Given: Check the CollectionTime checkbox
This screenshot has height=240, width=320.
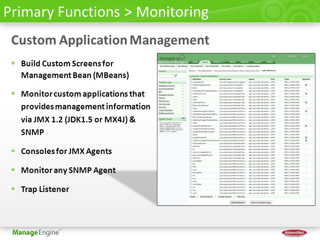Looking at the screenshot, I should coord(191,102).
